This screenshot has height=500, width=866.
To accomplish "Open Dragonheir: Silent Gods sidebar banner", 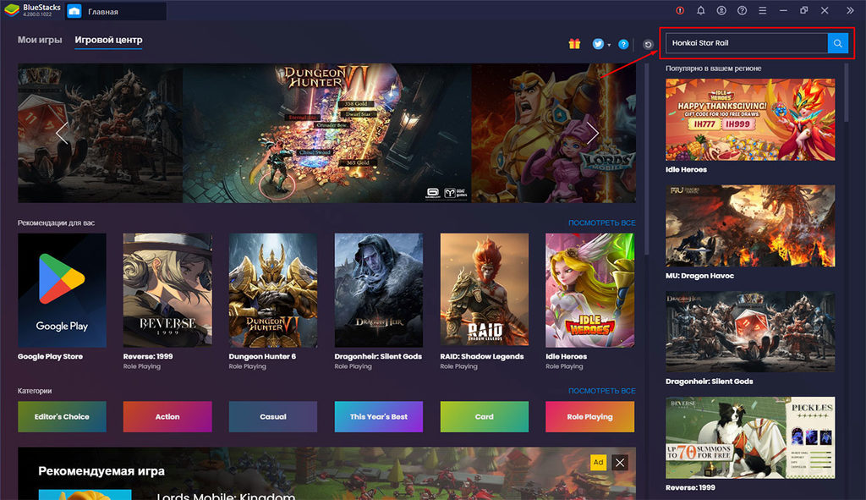I will pyautogui.click(x=750, y=332).
